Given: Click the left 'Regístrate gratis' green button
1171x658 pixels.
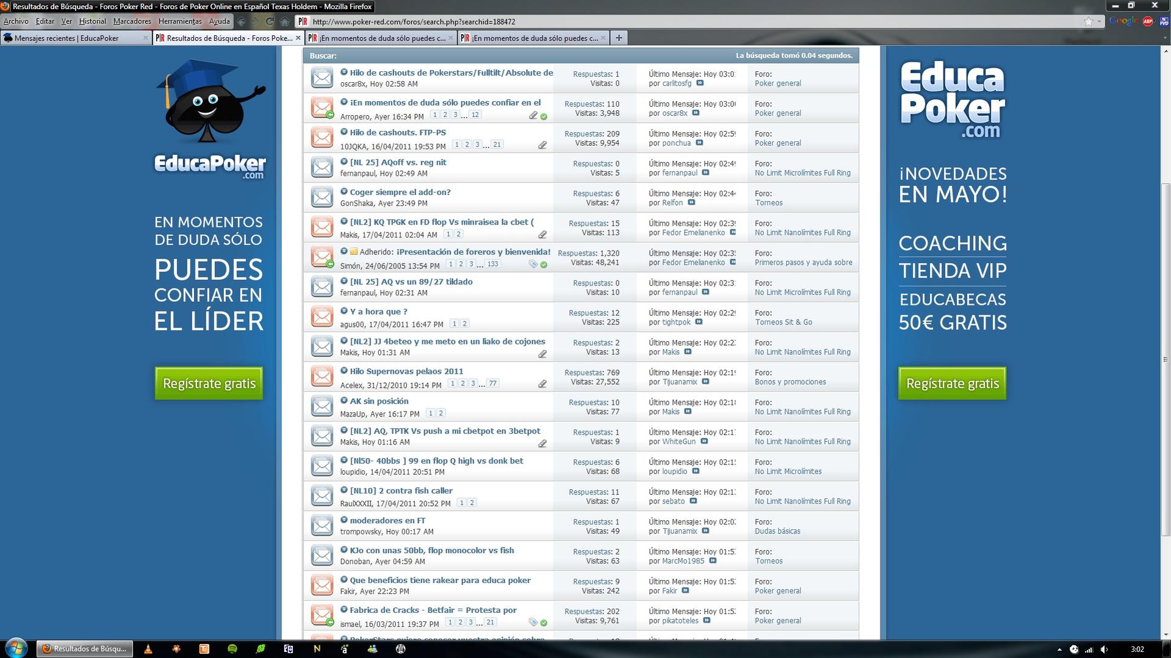Looking at the screenshot, I should pyautogui.click(x=209, y=384).
